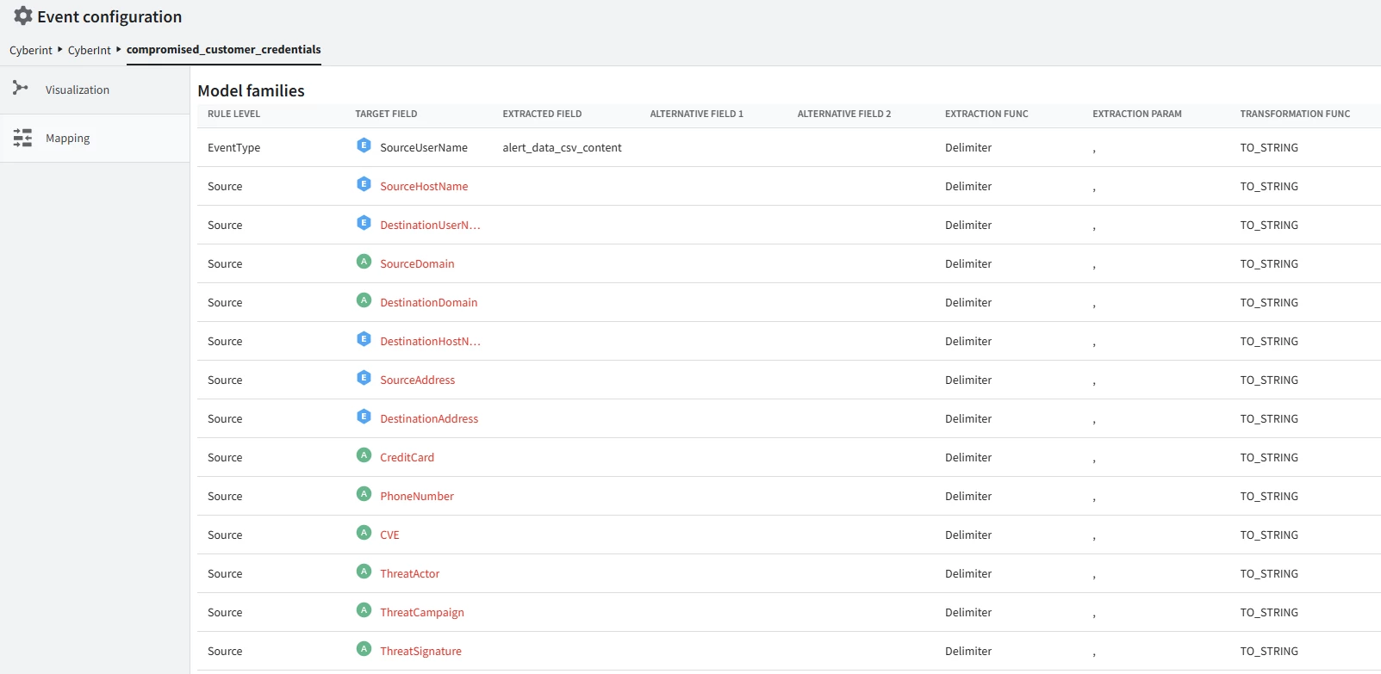Click the blue E icon beside DestinationUserN…
The width and height of the screenshot is (1381, 674).
[x=364, y=223]
